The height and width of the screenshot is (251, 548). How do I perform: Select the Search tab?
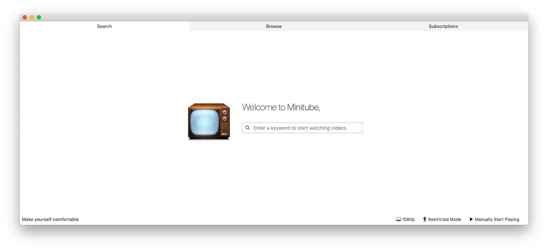(x=105, y=26)
